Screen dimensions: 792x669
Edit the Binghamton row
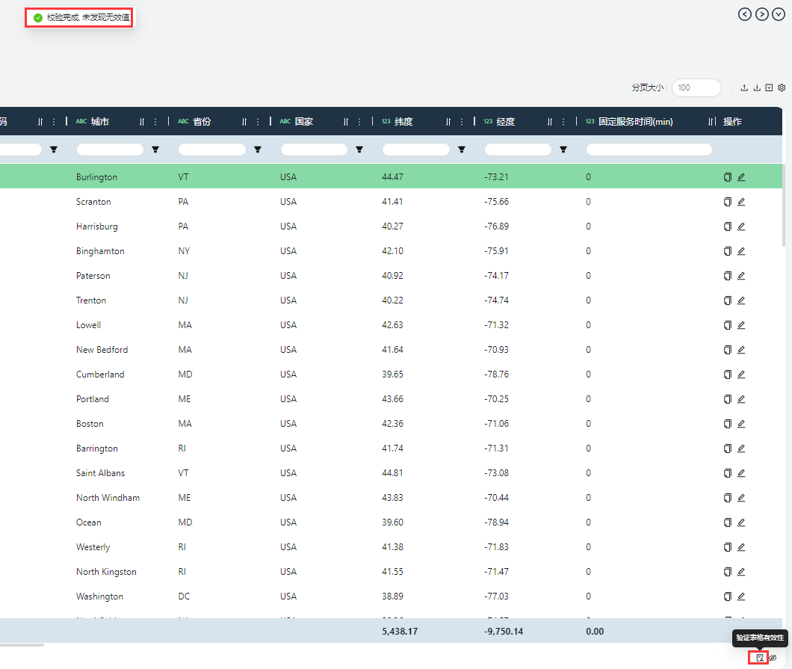(741, 251)
